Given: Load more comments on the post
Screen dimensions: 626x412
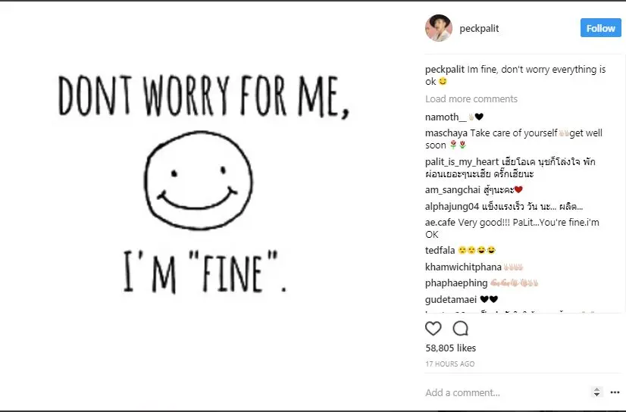Looking at the screenshot, I should (x=471, y=99).
